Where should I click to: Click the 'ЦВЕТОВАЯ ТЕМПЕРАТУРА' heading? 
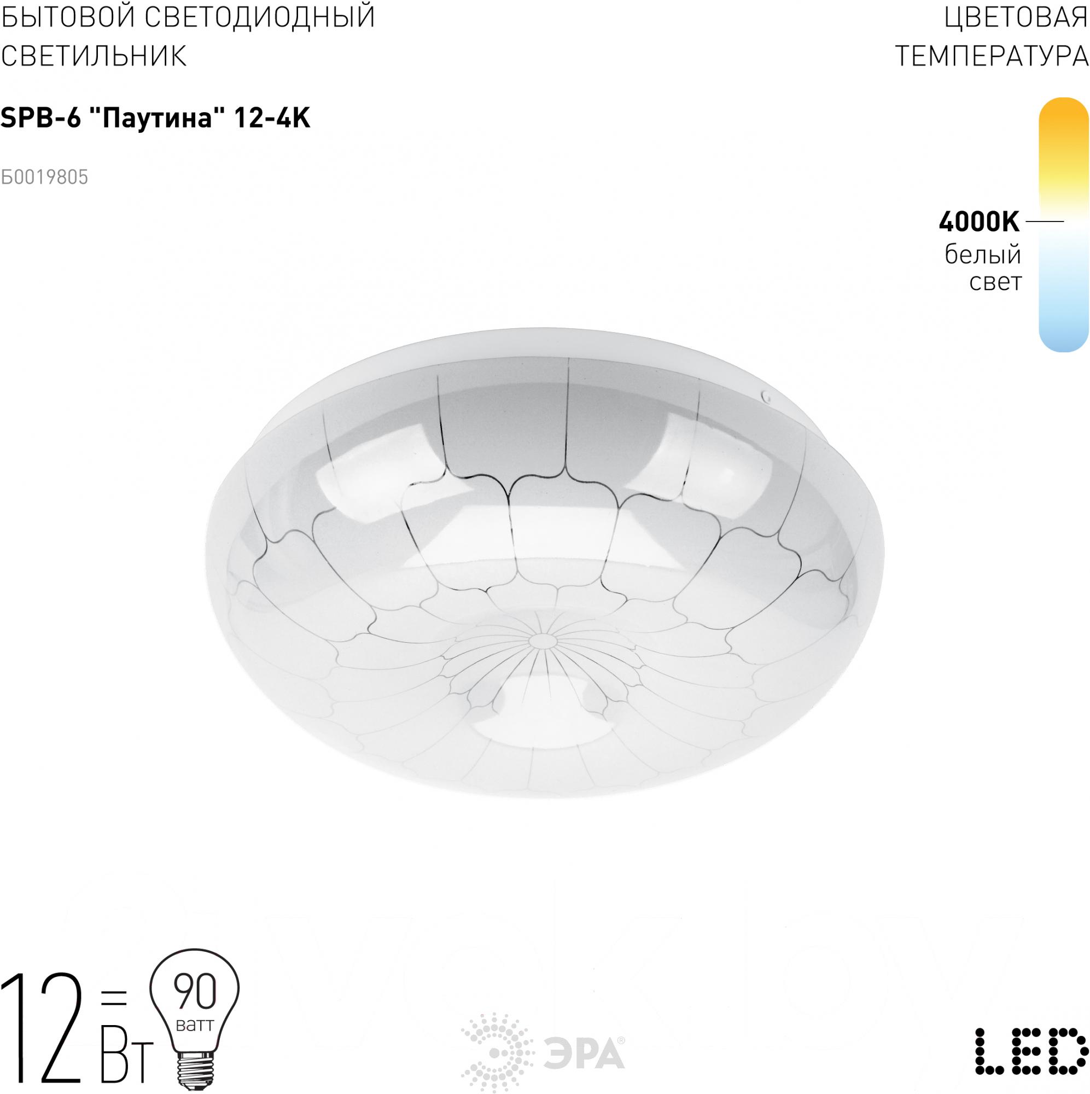(x=992, y=36)
